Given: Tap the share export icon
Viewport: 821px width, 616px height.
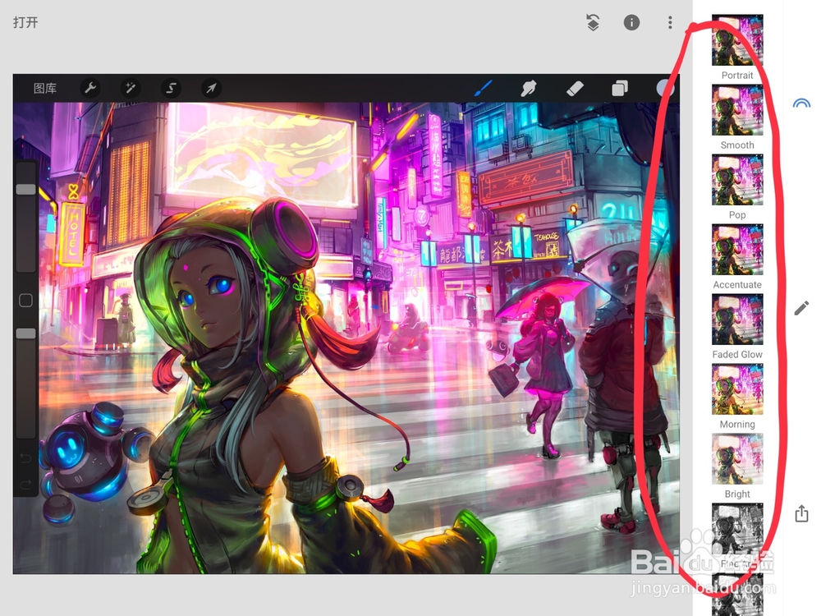Looking at the screenshot, I should 801,513.
